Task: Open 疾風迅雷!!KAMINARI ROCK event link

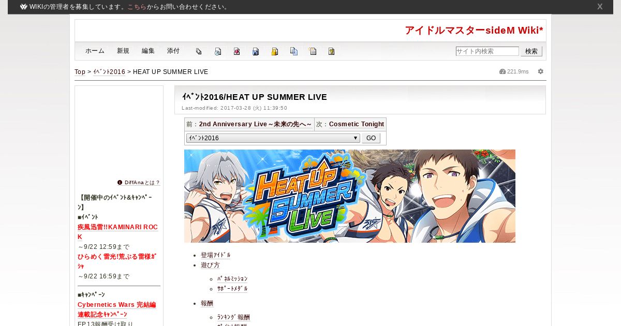Action: [x=118, y=232]
